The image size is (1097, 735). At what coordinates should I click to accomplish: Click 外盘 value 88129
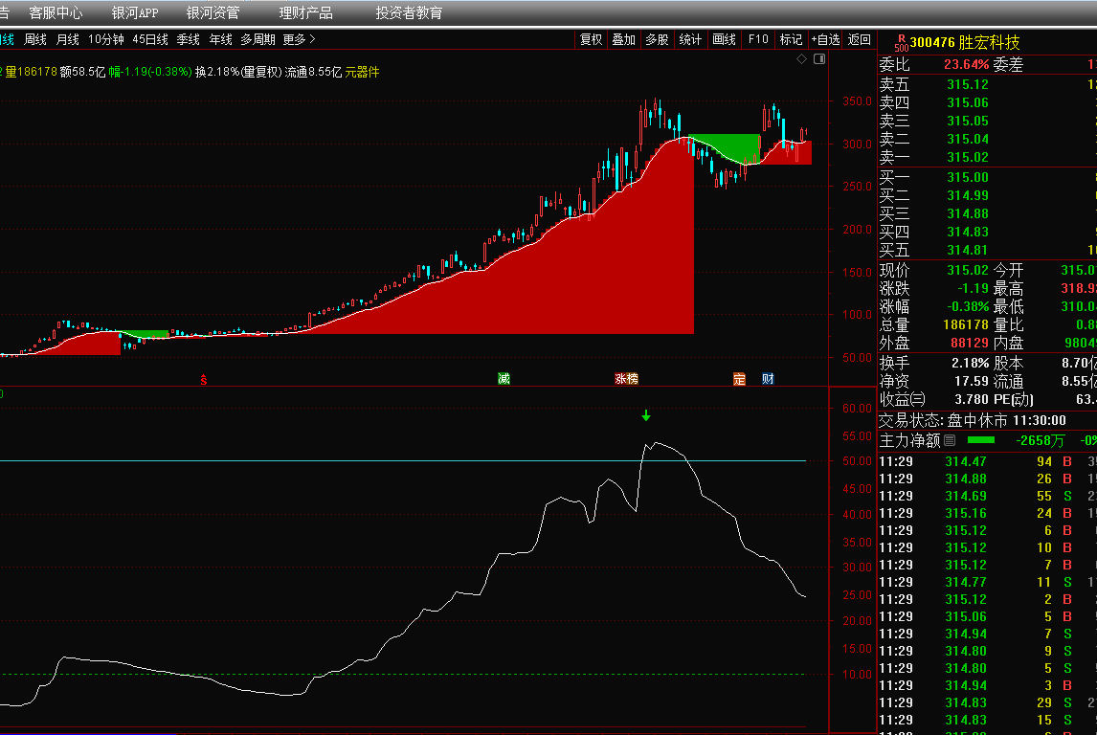tap(969, 343)
